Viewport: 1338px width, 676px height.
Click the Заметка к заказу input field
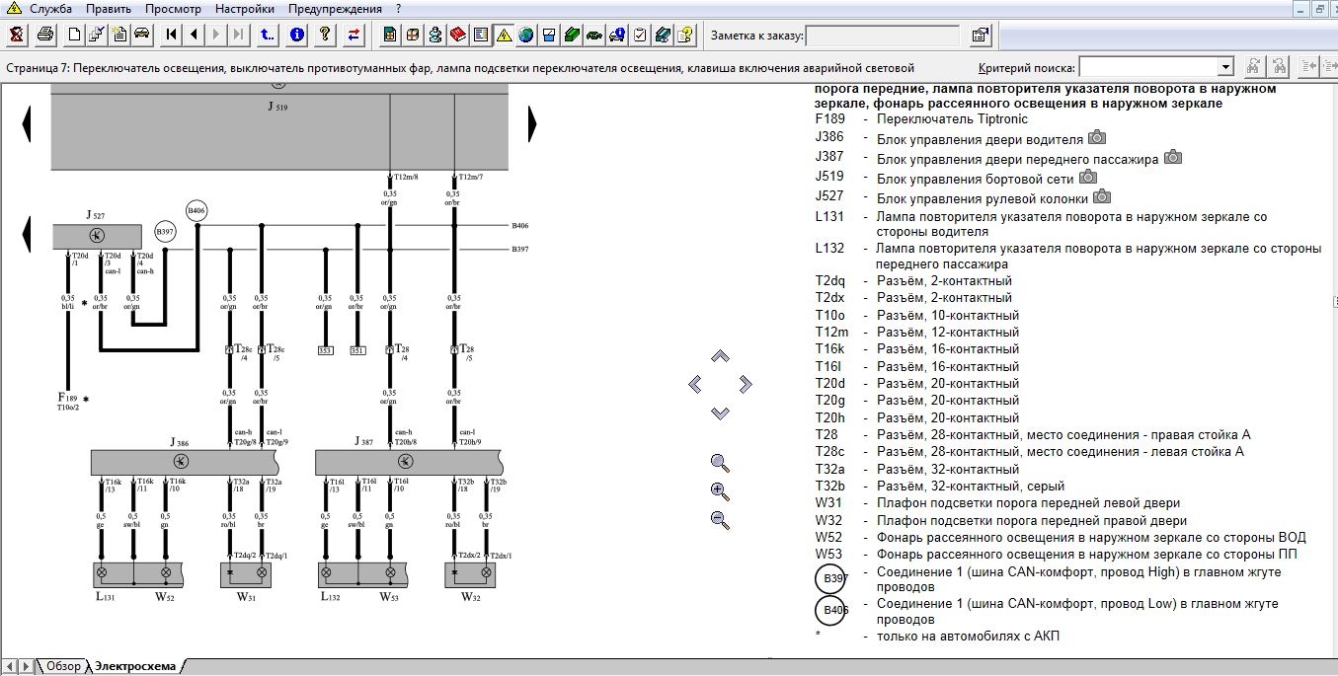coord(882,37)
